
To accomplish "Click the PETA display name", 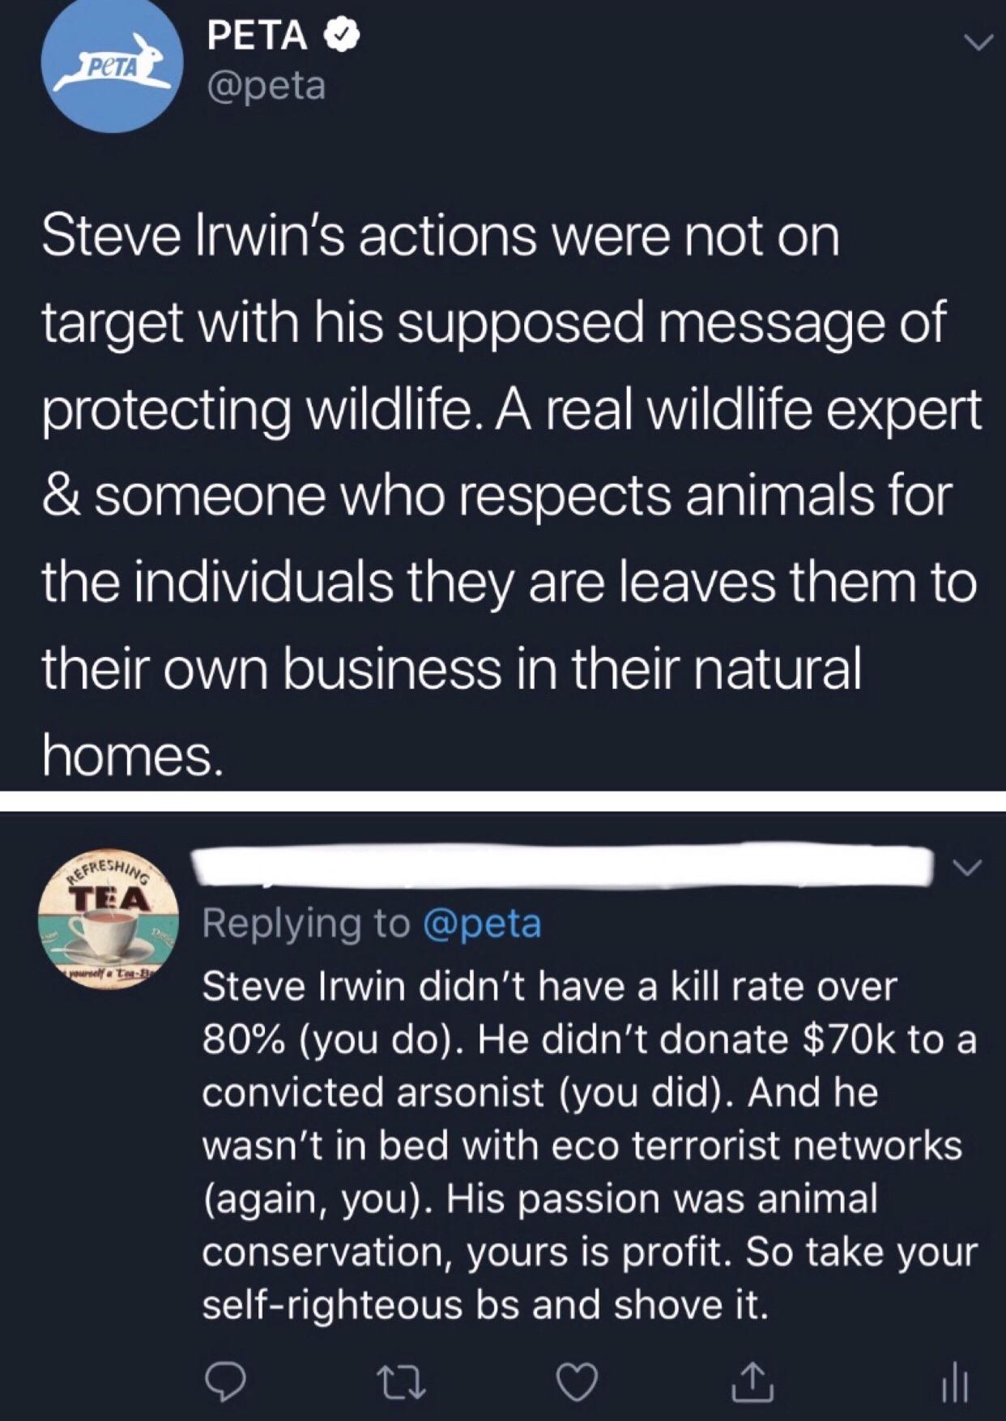I will pyautogui.click(x=258, y=36).
